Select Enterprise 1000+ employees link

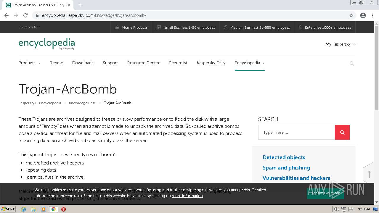(x=325, y=27)
